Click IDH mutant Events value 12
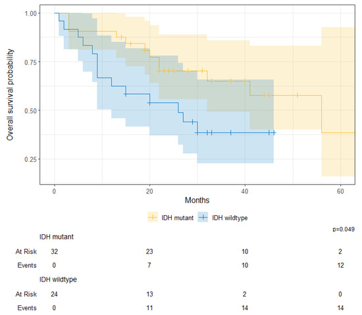The image size is (362, 315). (x=340, y=265)
